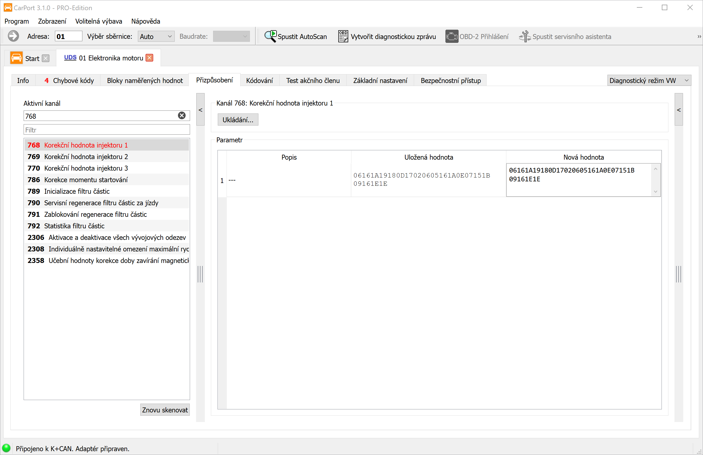Click the diagnostic report document icon

tap(343, 36)
